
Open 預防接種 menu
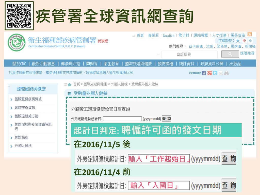pos(165,64)
